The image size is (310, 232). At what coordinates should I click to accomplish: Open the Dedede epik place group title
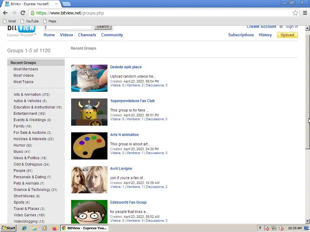pos(126,67)
